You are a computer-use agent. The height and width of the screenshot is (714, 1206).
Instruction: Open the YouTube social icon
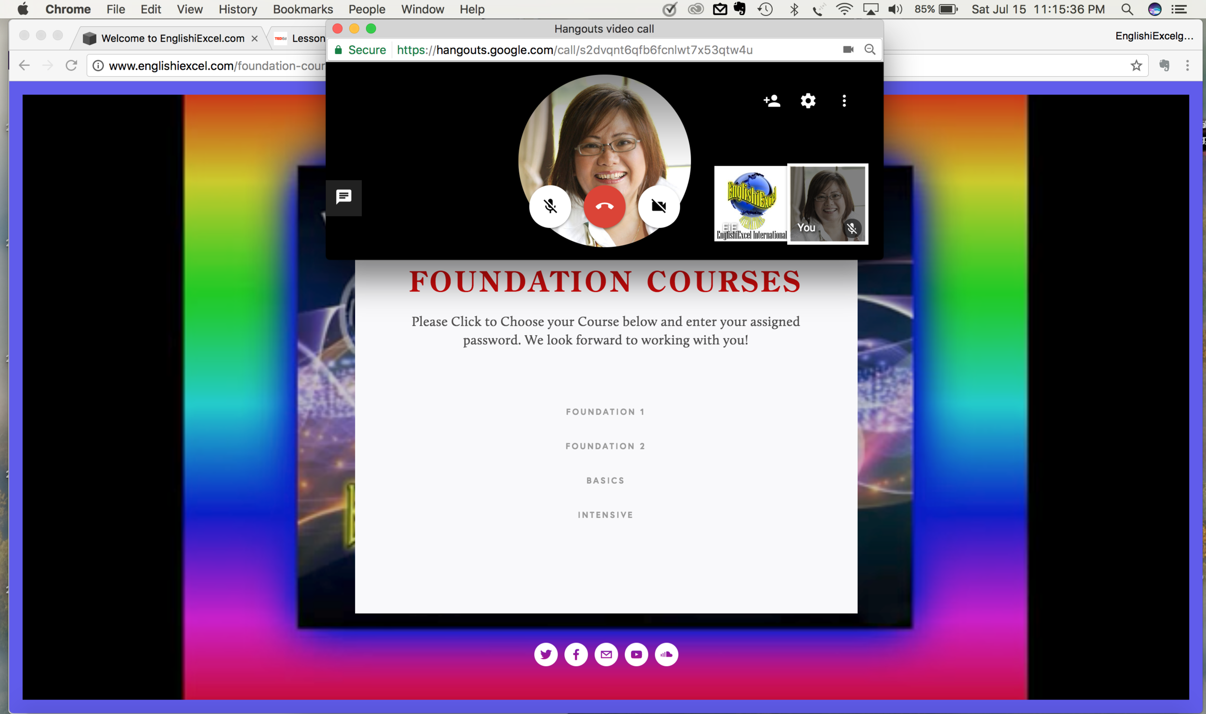point(636,654)
